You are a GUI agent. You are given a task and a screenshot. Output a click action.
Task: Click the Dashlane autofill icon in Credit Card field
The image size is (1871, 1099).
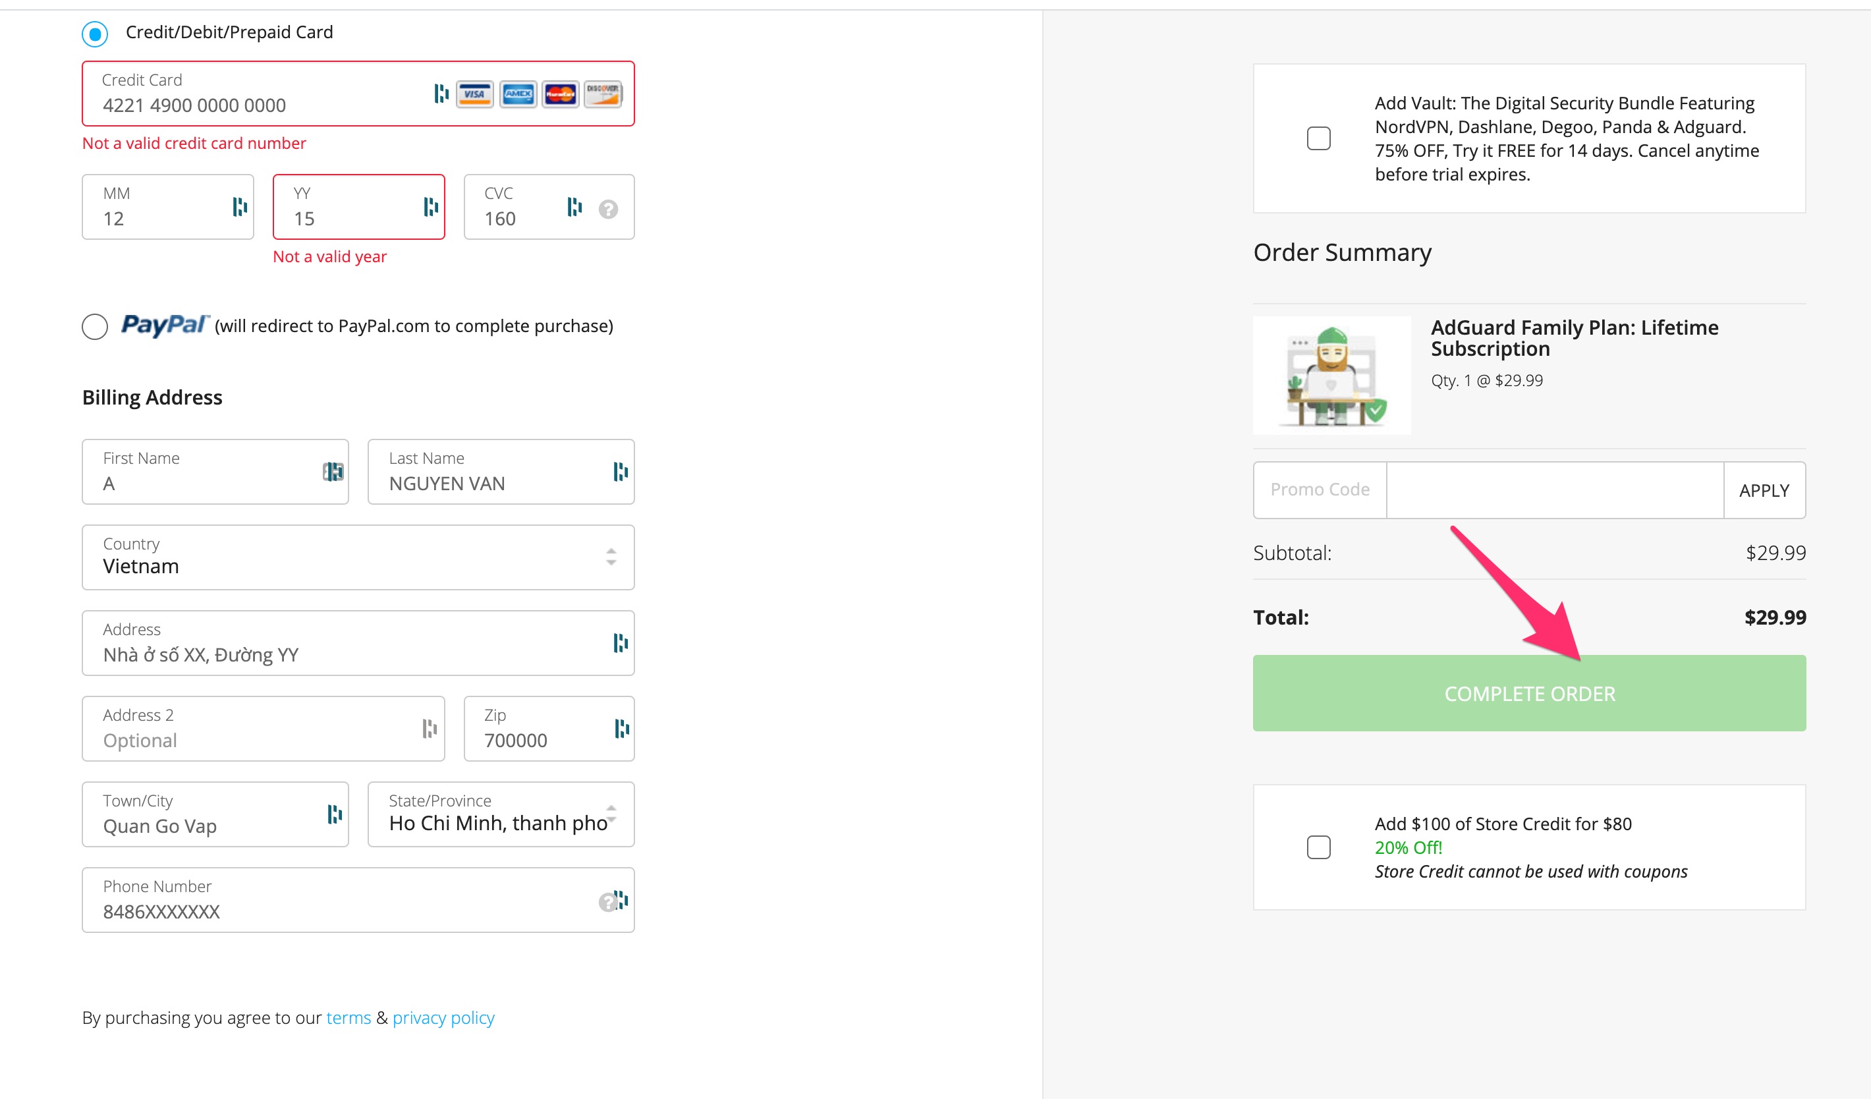click(x=441, y=94)
